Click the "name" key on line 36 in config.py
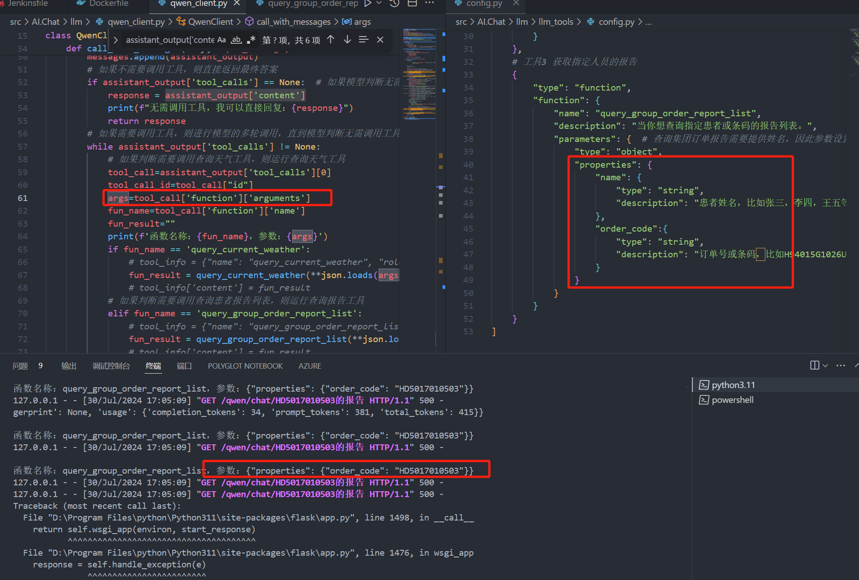This screenshot has height=580, width=859. coord(569,113)
